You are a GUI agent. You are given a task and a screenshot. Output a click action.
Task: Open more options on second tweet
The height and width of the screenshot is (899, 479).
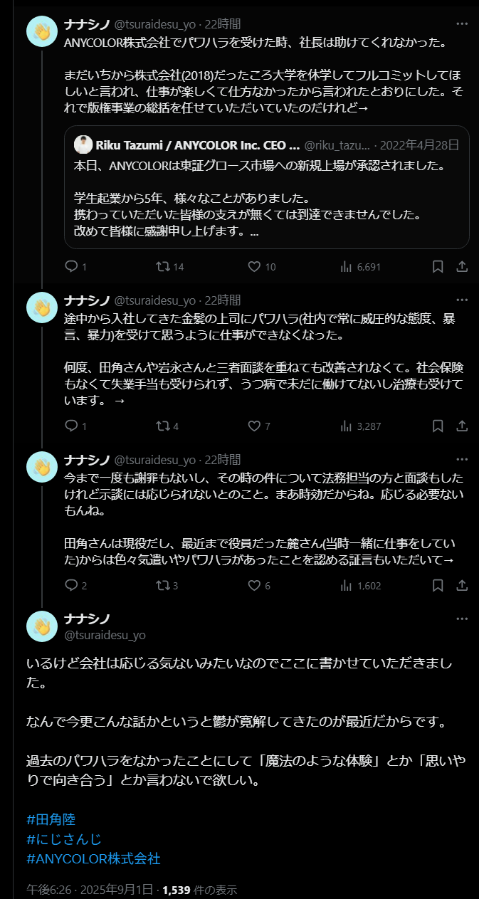(x=461, y=300)
